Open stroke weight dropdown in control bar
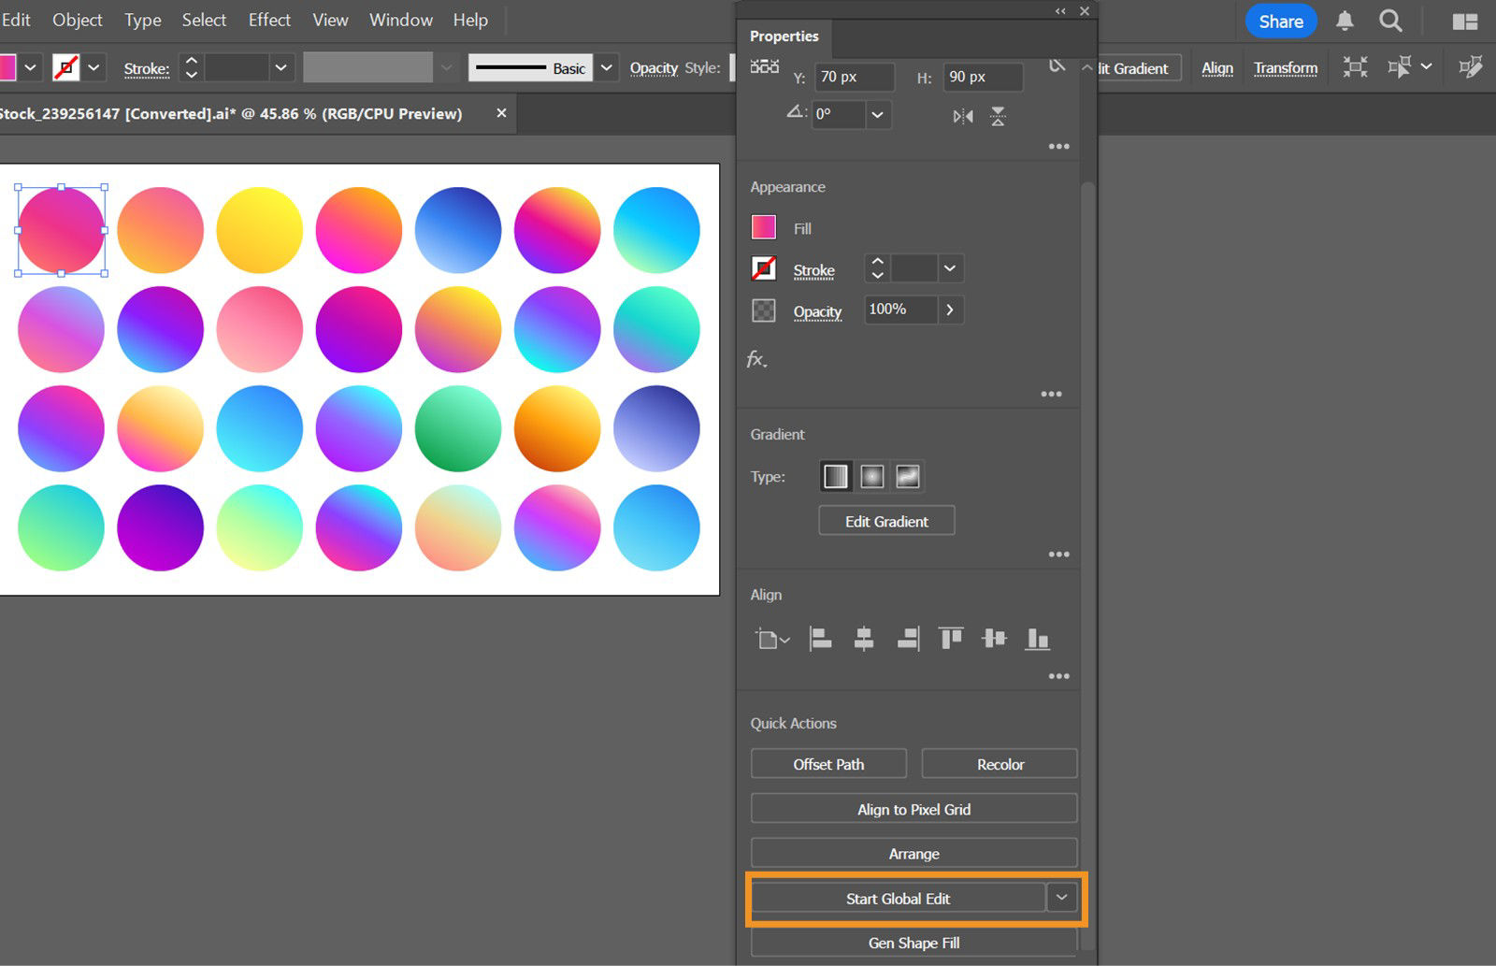Screen dimensions: 1496x966 point(280,67)
